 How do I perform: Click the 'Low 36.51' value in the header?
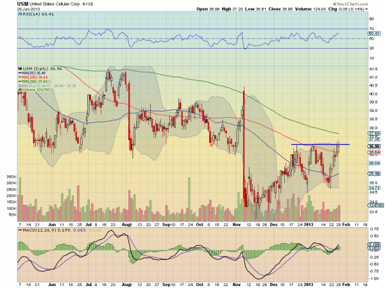(255, 9)
